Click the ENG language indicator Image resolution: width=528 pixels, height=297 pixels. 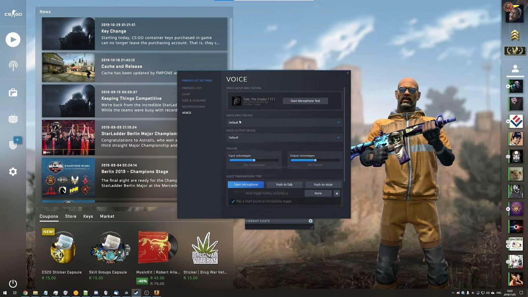click(499, 293)
